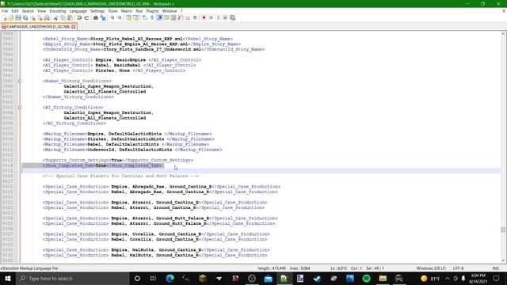Screen dimensions: 507x285
Task: Click the Save All toolbar icon
Action: point(25,17)
